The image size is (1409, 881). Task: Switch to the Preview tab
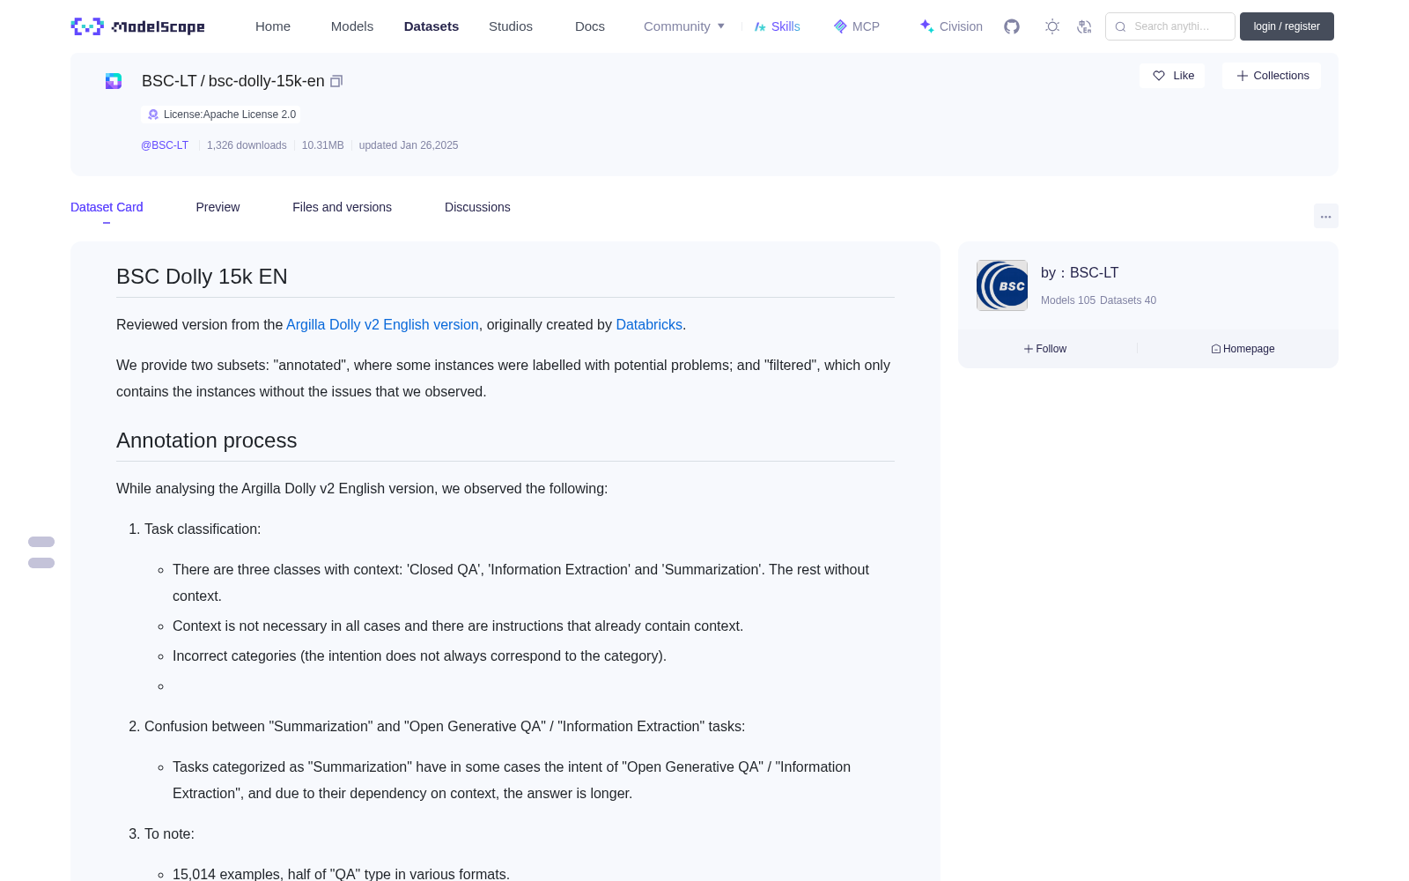coord(218,207)
